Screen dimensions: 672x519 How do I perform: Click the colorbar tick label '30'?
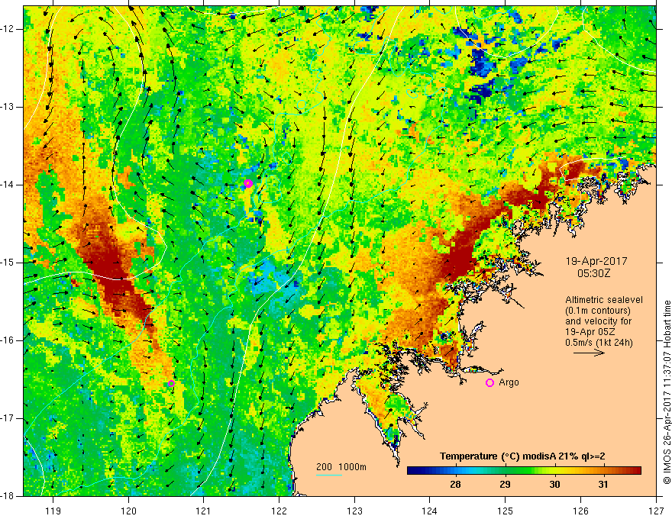(554, 485)
